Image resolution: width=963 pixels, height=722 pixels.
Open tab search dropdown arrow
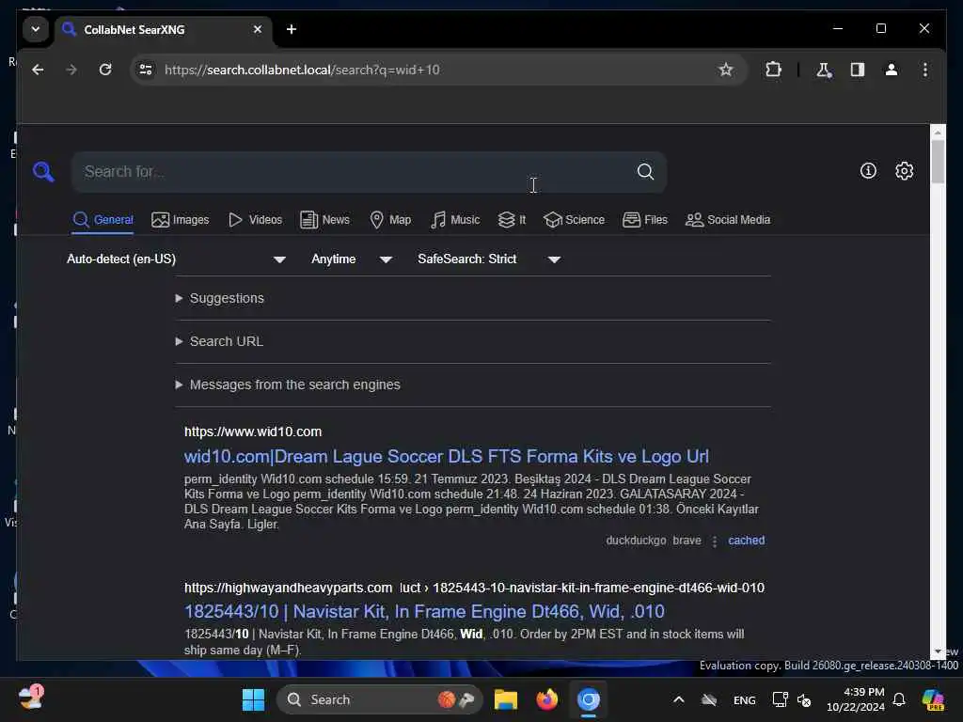coord(36,29)
